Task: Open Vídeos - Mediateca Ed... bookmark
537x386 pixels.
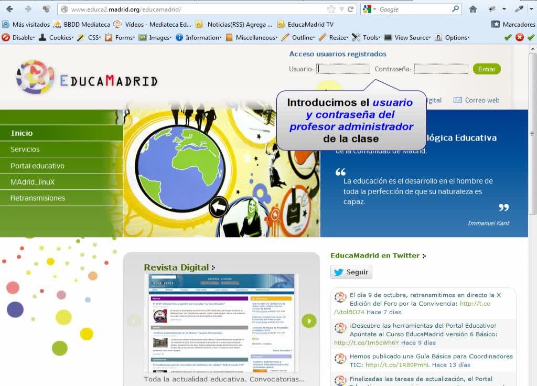Action: 152,24
